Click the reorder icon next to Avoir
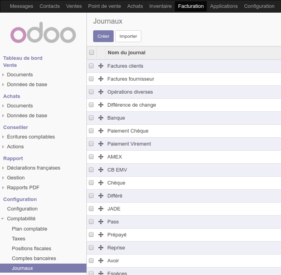The image size is (281, 275). (101, 261)
